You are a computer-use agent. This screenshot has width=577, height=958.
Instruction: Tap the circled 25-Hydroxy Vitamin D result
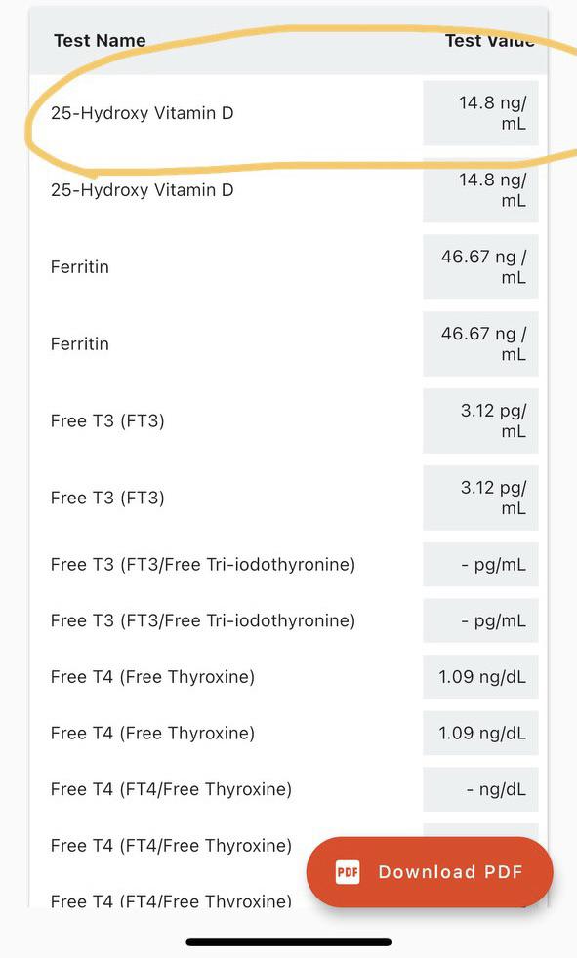point(143,113)
